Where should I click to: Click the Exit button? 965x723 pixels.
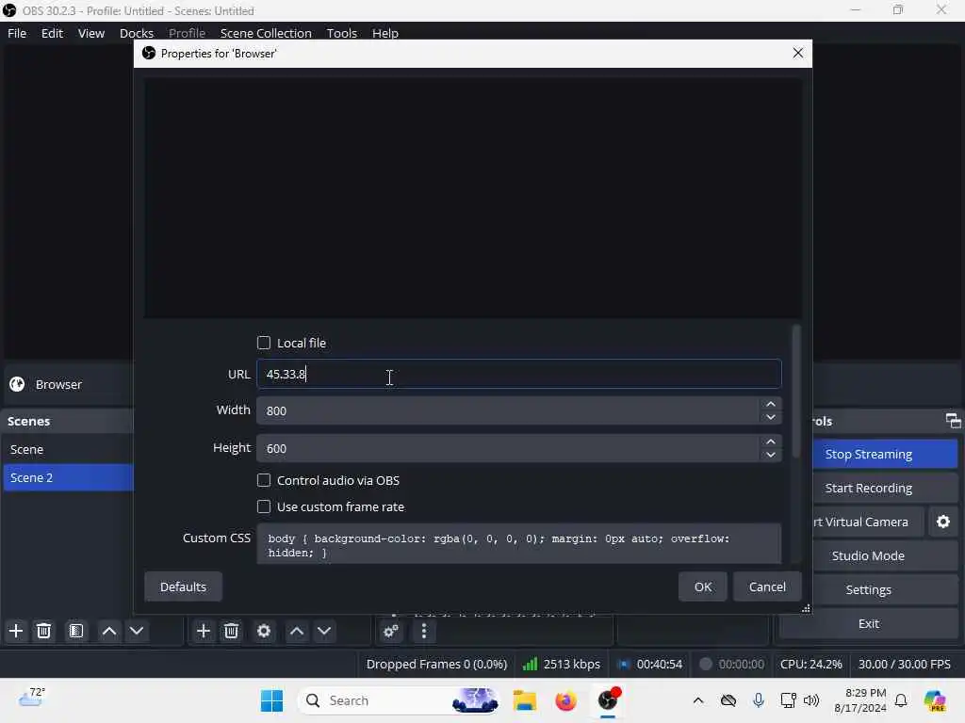[868, 623]
